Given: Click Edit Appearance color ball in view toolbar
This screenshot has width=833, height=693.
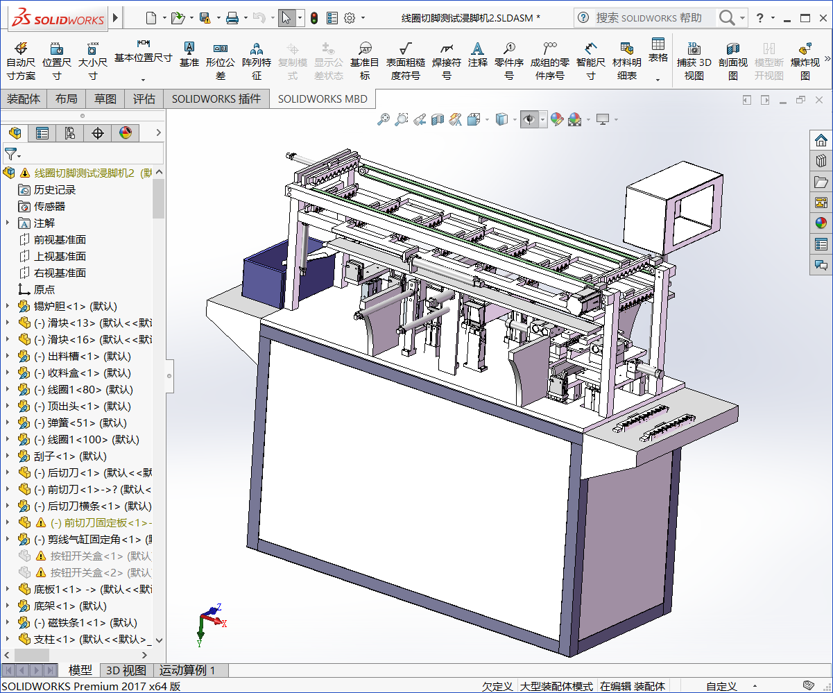Looking at the screenshot, I should point(556,120).
